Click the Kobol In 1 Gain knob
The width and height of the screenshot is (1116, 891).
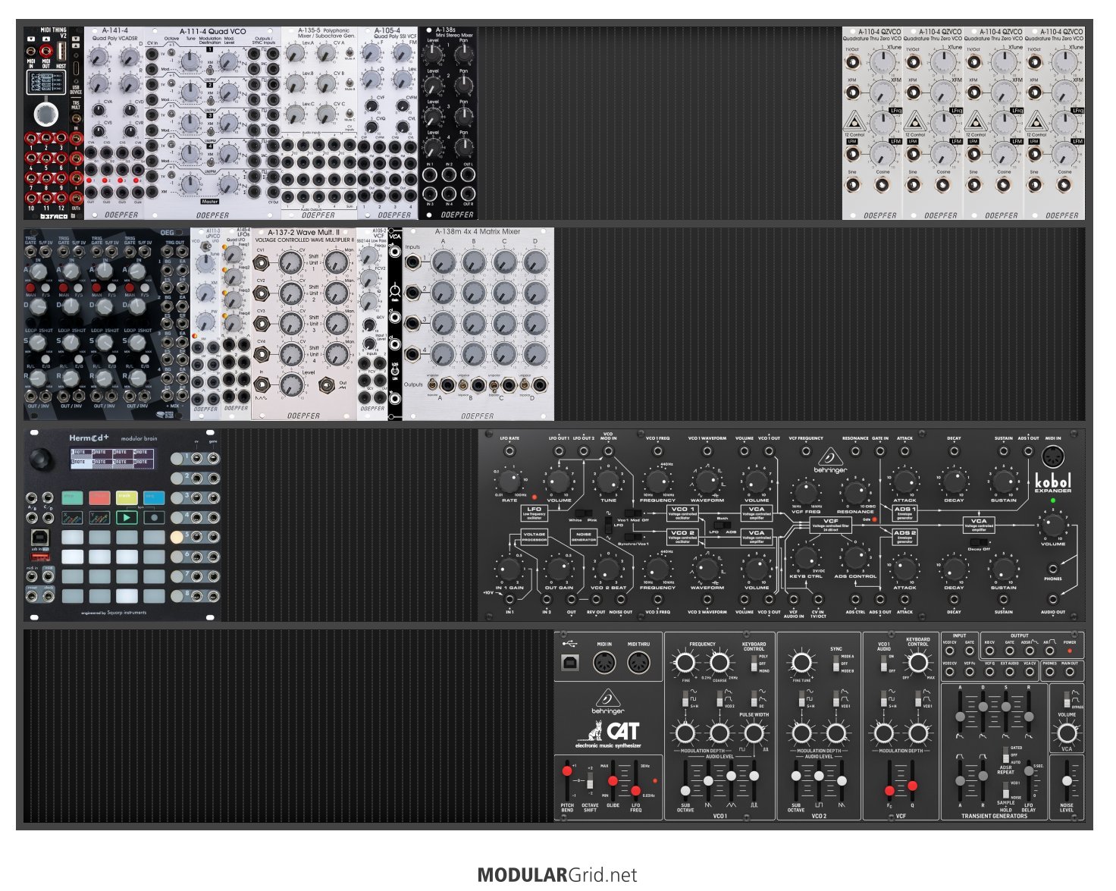[509, 568]
